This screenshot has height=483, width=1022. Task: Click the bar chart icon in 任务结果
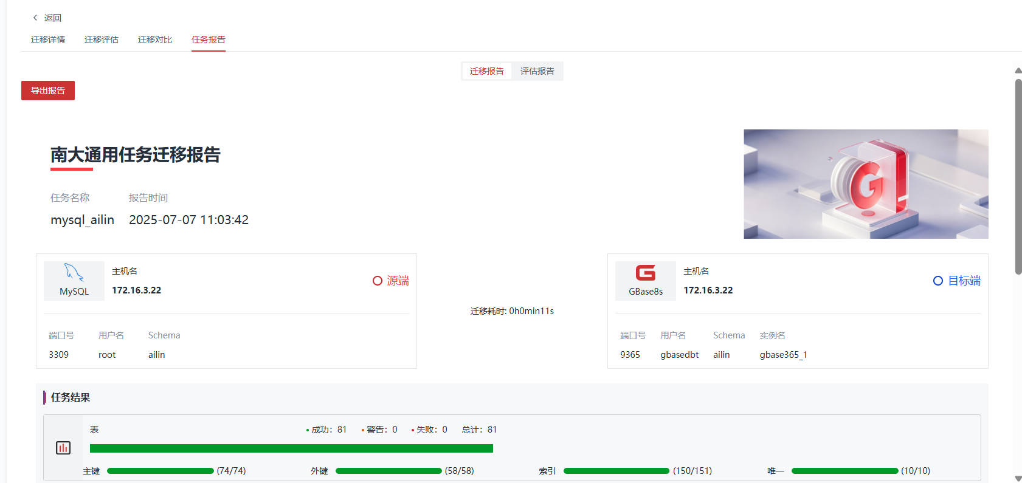click(x=63, y=448)
